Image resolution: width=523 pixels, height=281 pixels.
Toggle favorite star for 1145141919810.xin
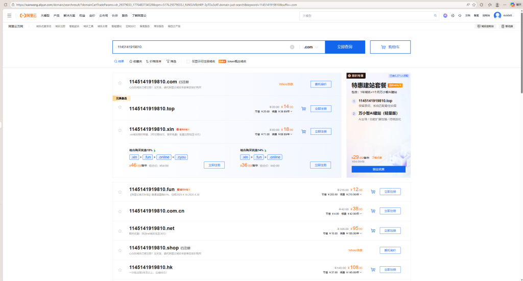[x=120, y=131]
